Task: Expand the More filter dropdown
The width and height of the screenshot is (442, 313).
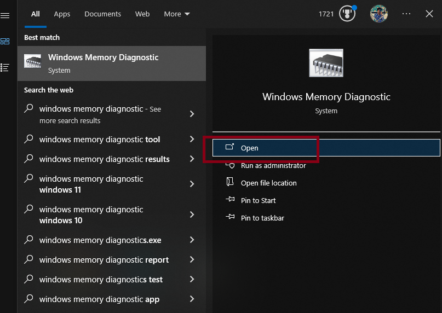Action: coord(177,14)
